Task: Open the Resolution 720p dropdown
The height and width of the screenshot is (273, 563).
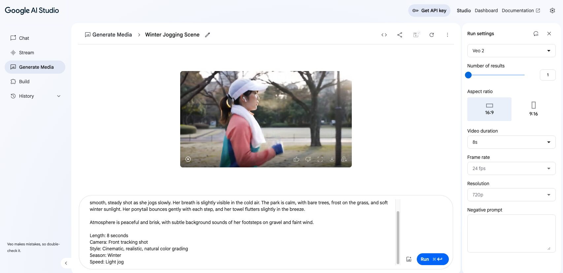Action: pyautogui.click(x=512, y=195)
